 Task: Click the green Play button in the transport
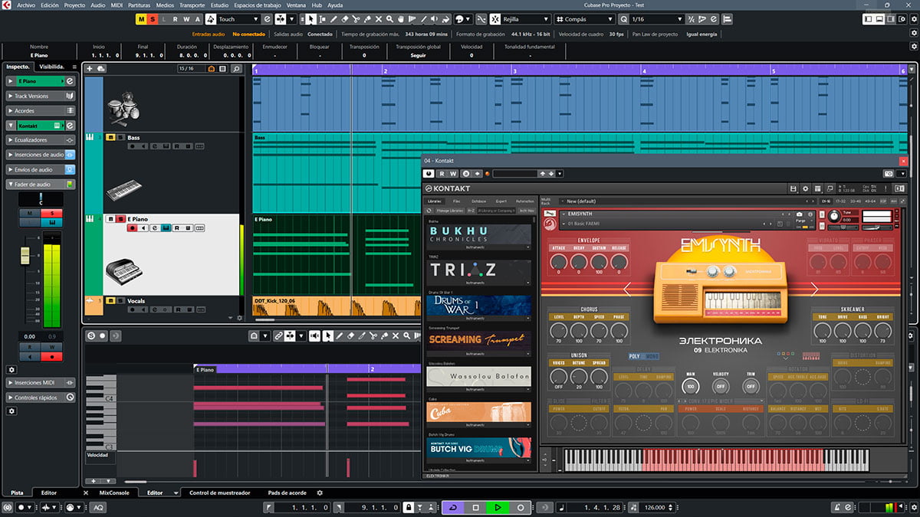[x=498, y=508]
